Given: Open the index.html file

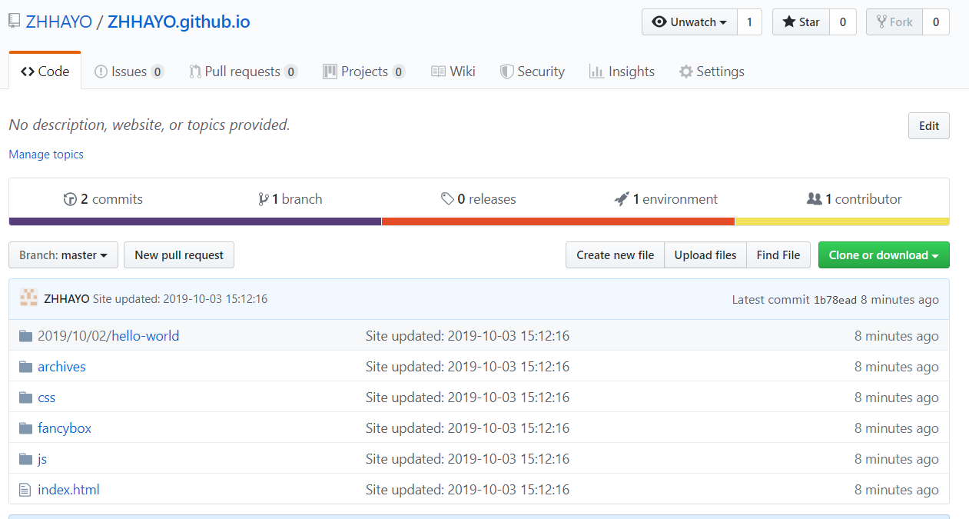Looking at the screenshot, I should click(68, 490).
